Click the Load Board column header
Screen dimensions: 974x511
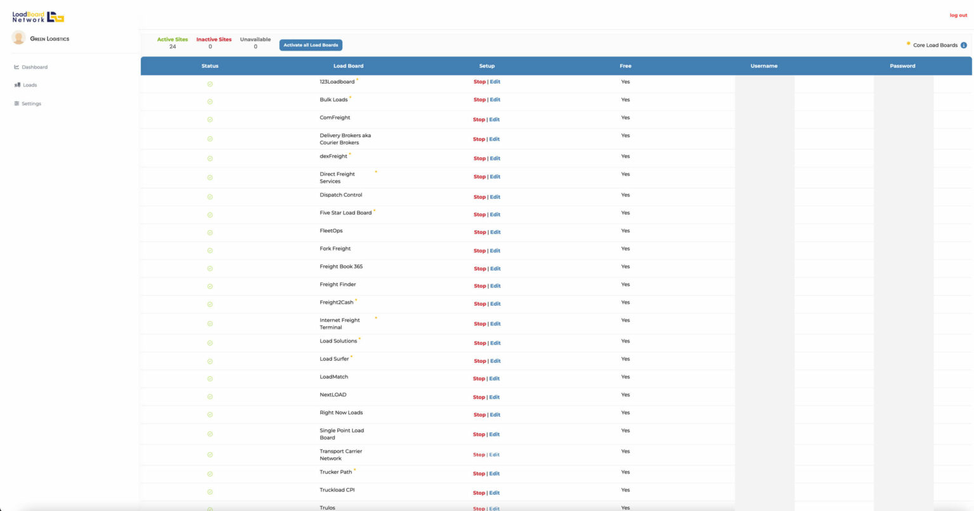pos(349,65)
